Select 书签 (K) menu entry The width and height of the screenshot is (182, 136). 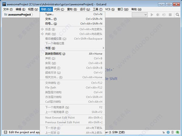coord(73,48)
